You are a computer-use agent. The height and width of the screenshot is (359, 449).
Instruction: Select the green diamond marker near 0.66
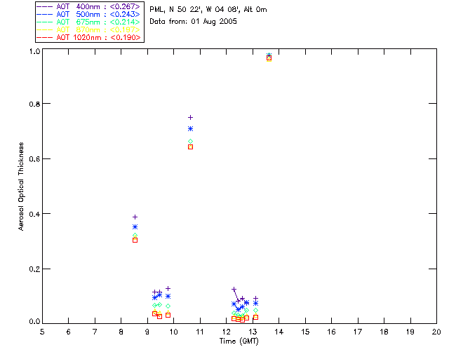[x=190, y=142]
